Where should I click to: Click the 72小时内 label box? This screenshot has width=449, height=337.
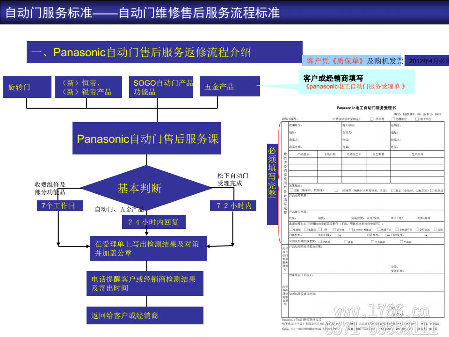tap(233, 205)
